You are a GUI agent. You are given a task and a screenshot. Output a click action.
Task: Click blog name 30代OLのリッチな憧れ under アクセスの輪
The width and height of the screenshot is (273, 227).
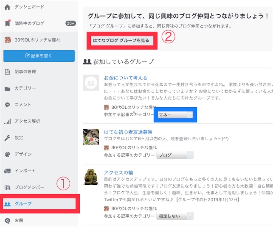[x=134, y=208]
